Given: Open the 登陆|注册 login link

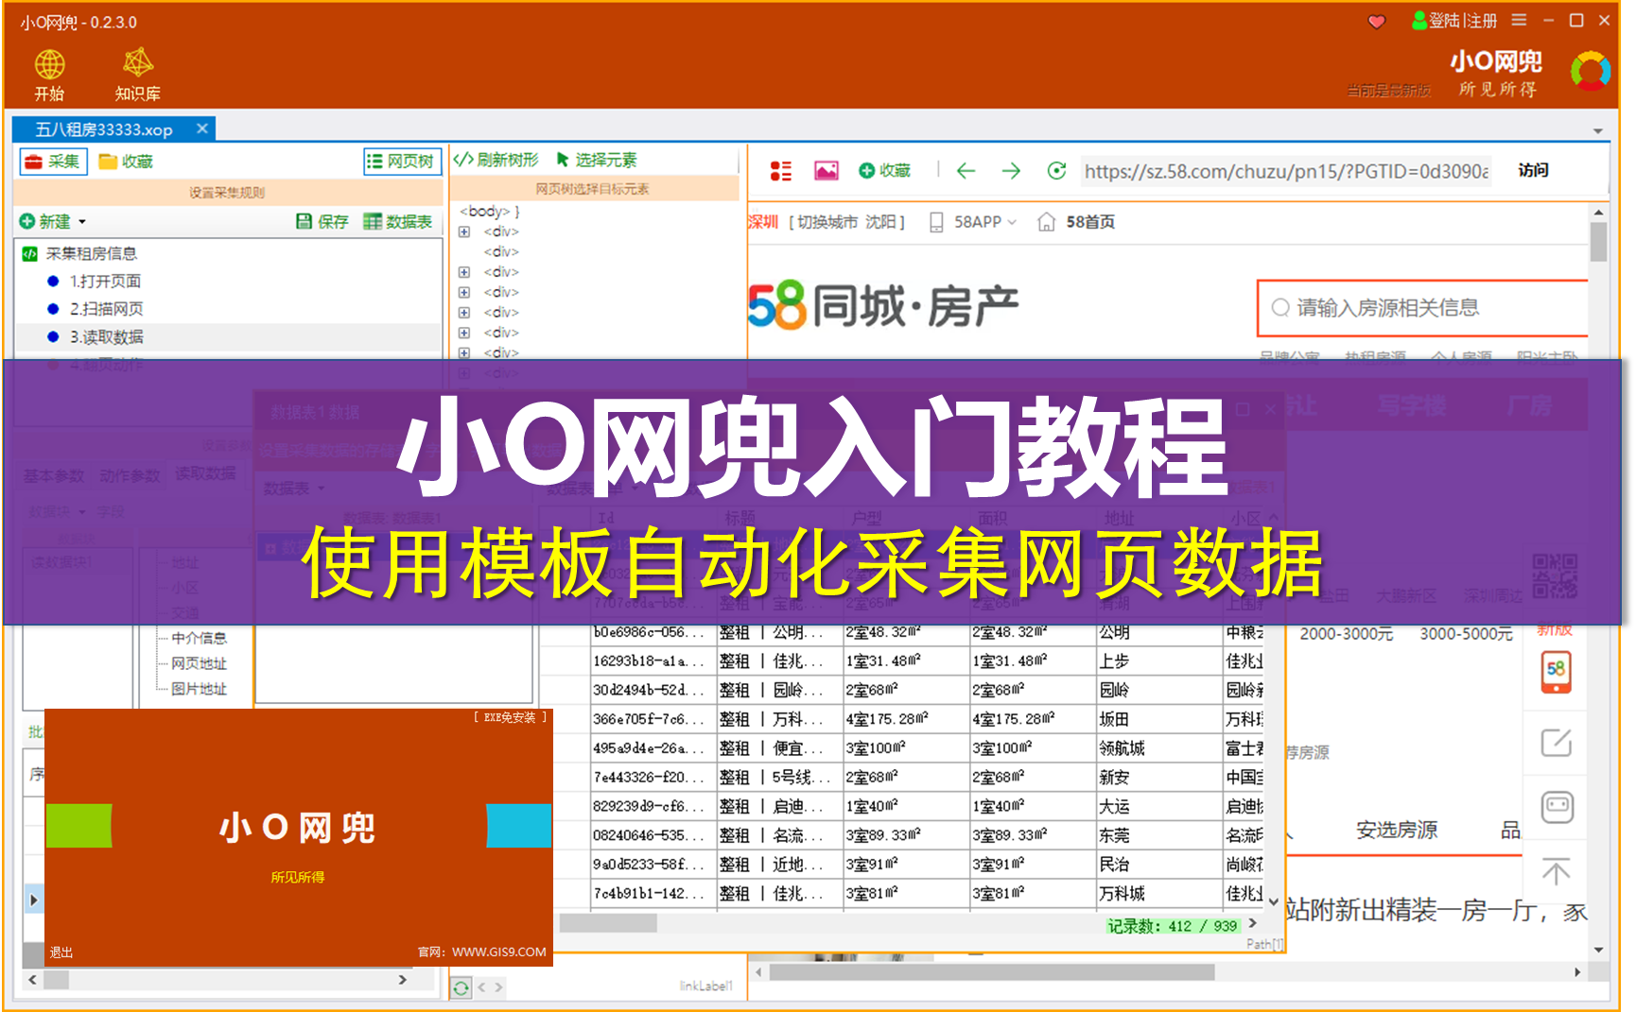Looking at the screenshot, I should point(1454,21).
